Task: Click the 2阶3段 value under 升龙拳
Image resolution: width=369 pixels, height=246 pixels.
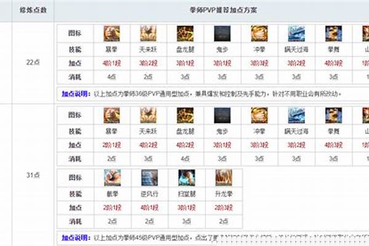Action: click(x=224, y=208)
